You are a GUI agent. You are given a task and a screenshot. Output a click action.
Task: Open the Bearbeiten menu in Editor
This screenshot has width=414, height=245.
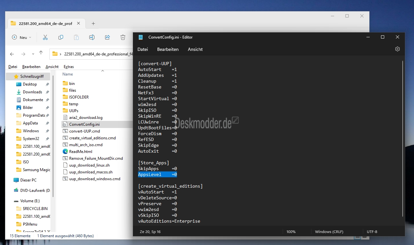[x=168, y=49]
